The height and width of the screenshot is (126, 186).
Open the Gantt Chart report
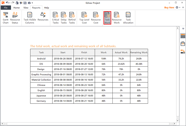pyautogui.click(x=6, y=18)
